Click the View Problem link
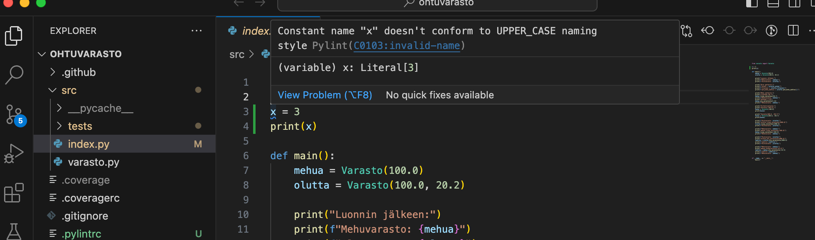Image resolution: width=815 pixels, height=240 pixels. tap(325, 95)
